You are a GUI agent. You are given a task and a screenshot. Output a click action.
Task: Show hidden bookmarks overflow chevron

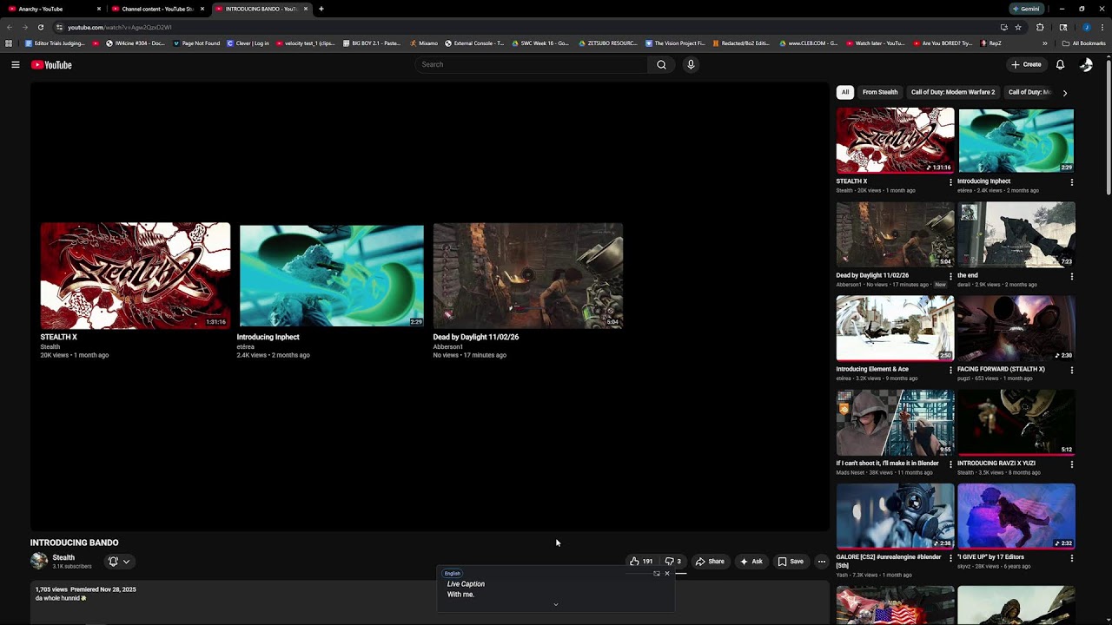click(1044, 43)
